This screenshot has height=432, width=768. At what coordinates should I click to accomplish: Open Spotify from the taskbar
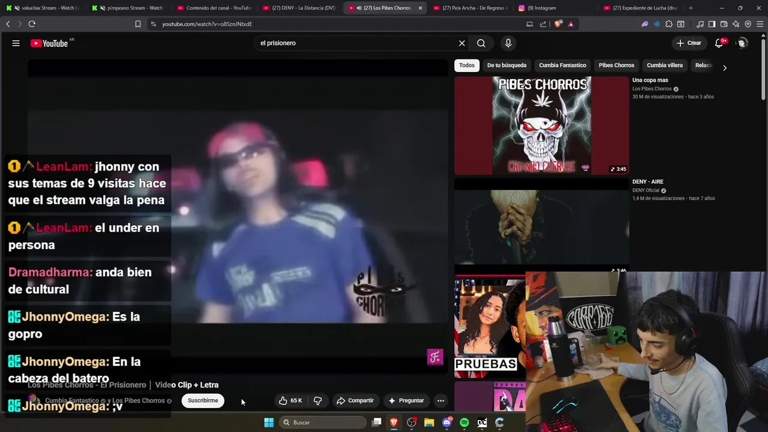(464, 422)
